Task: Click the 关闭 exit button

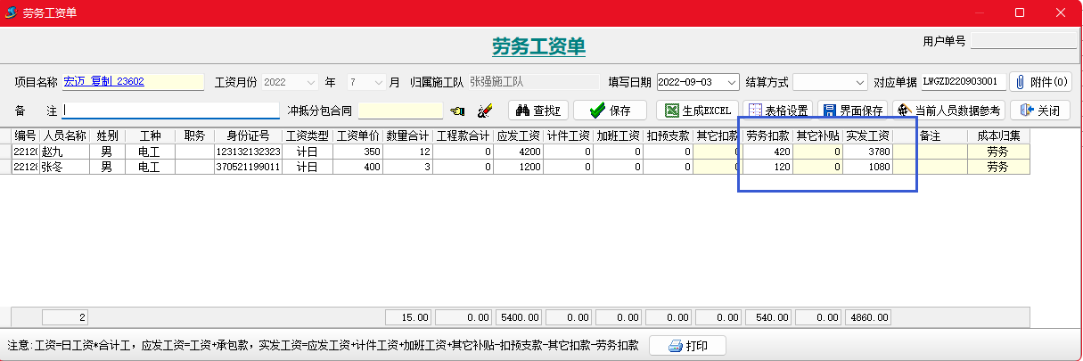Action: [x=1040, y=111]
